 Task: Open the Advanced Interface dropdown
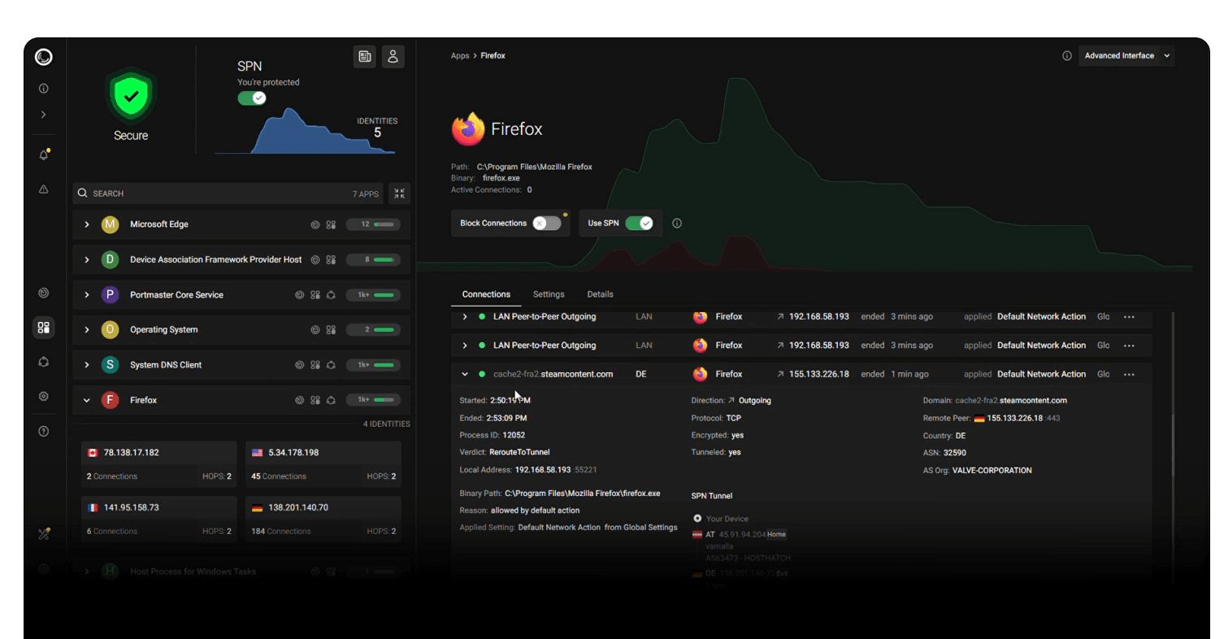tap(1126, 55)
